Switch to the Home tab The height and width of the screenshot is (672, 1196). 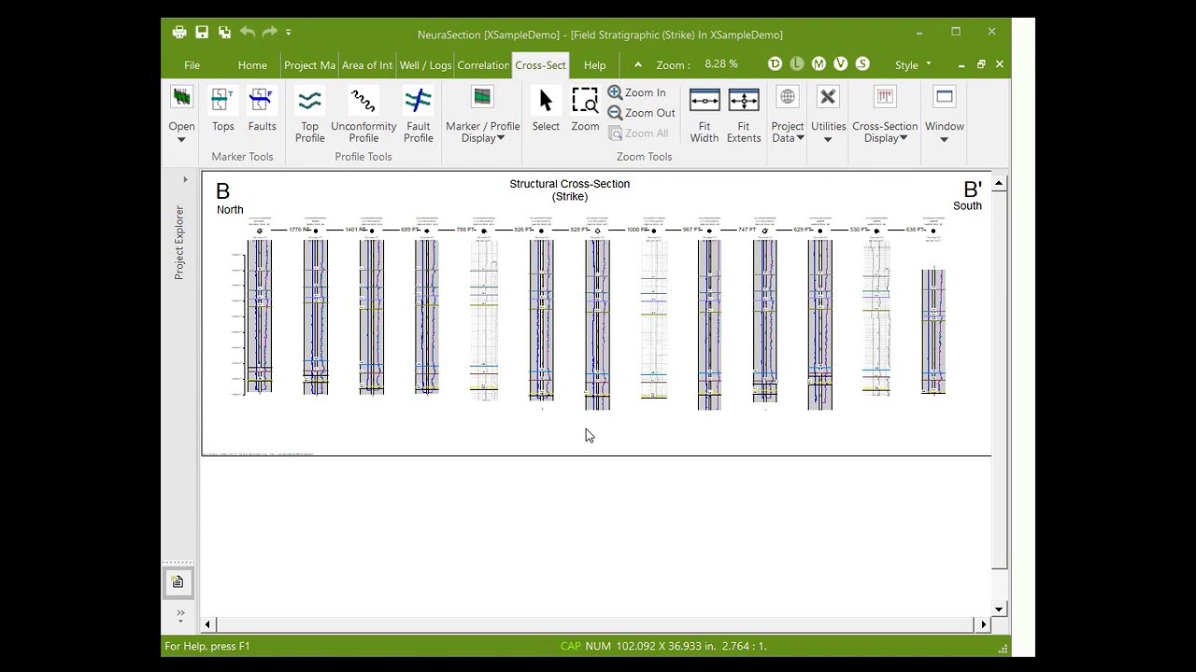pyautogui.click(x=252, y=65)
